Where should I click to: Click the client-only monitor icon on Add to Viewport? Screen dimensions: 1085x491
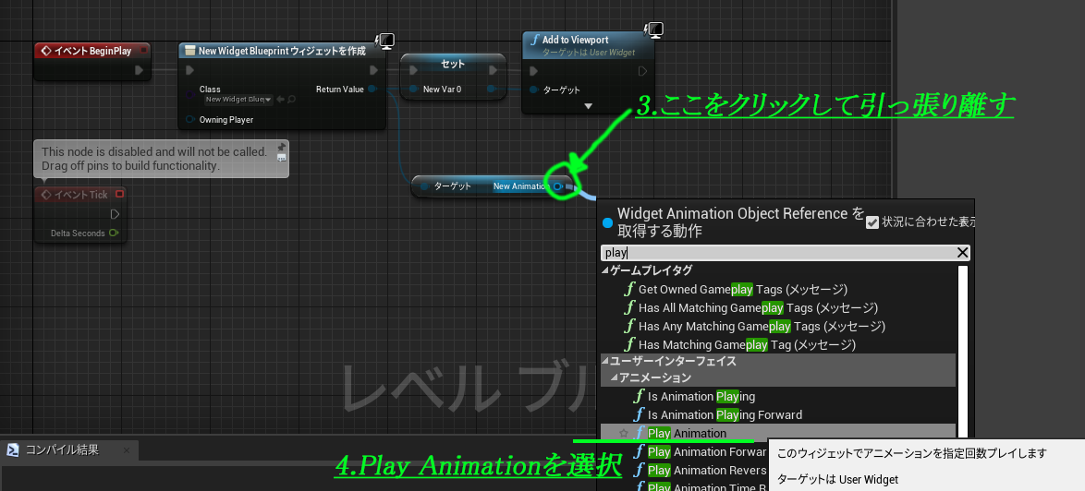coord(654,30)
